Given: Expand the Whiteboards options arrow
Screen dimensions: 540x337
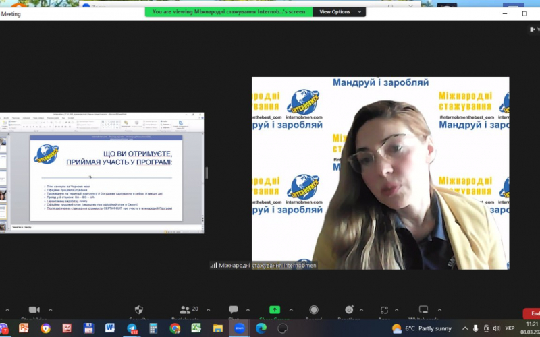Looking at the screenshot, I should [x=439, y=310].
